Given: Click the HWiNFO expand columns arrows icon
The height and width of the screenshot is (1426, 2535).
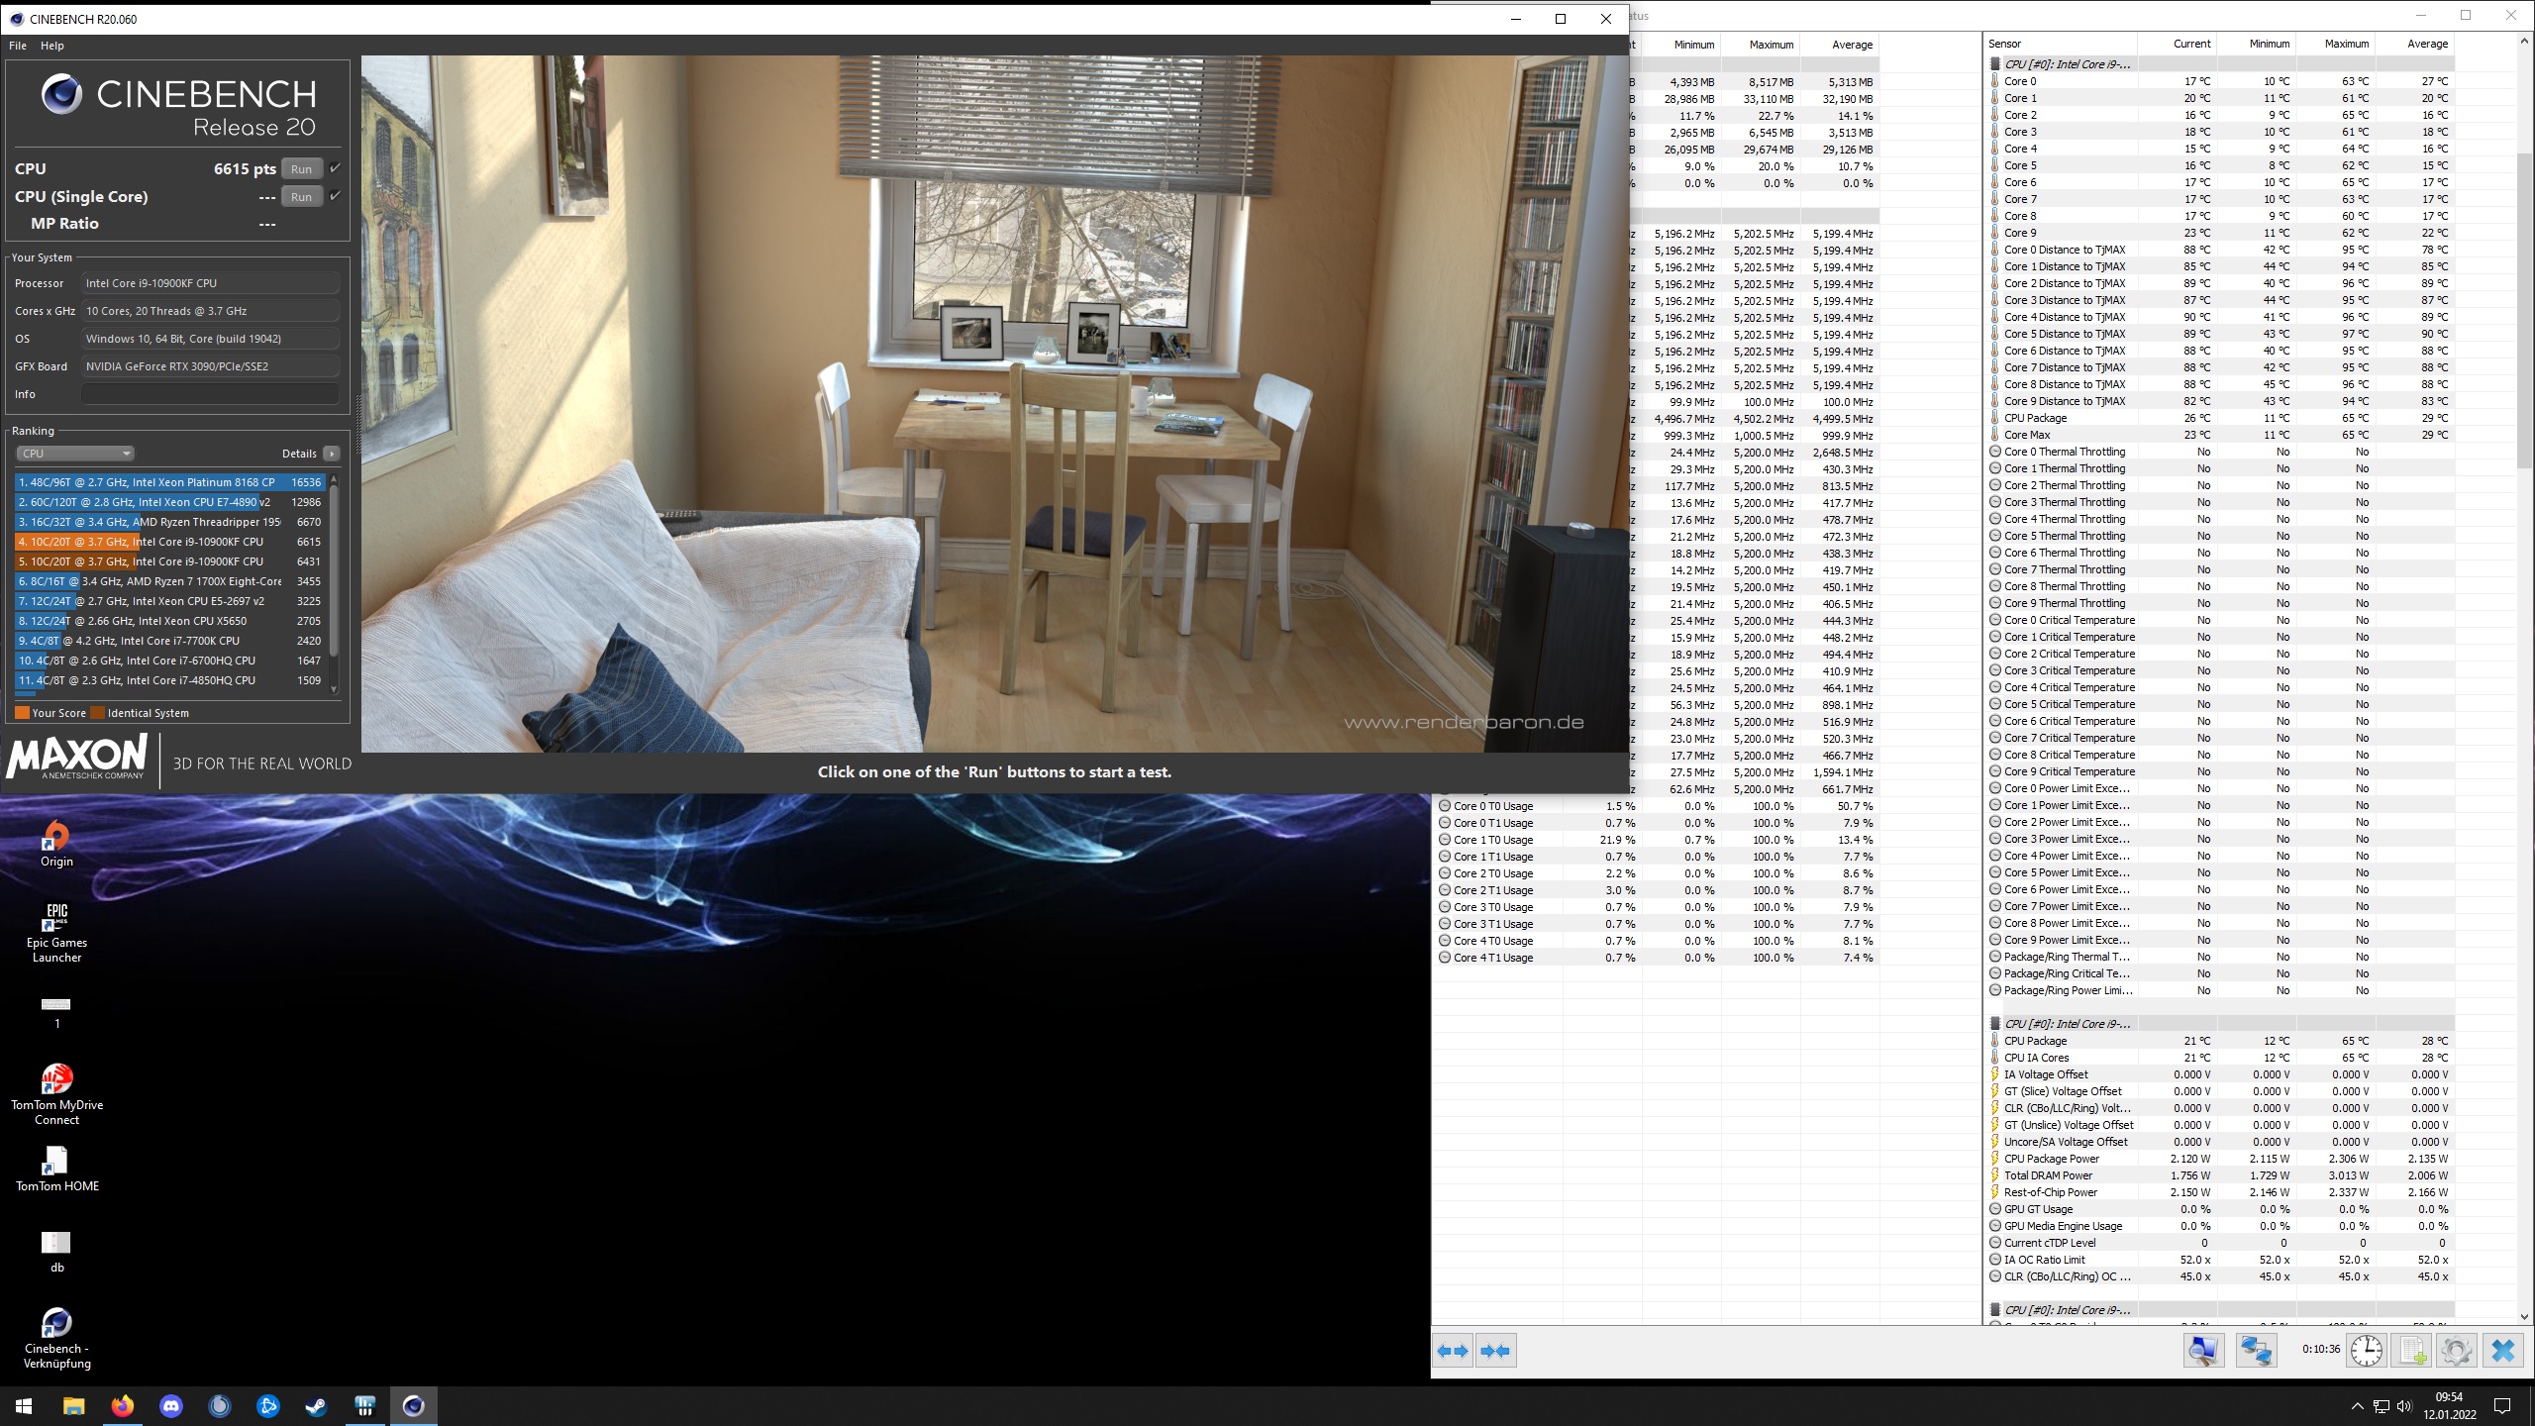Looking at the screenshot, I should tap(1453, 1351).
